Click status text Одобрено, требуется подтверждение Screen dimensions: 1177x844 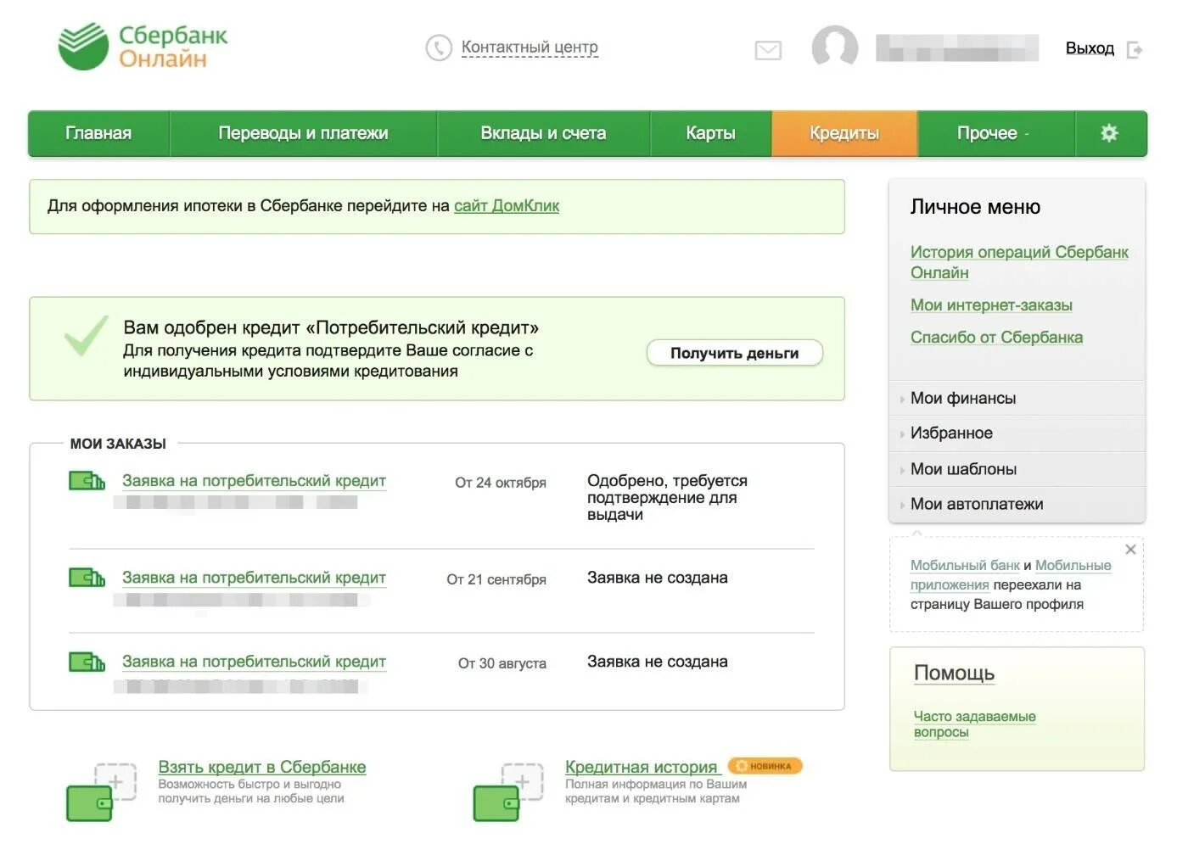(667, 498)
